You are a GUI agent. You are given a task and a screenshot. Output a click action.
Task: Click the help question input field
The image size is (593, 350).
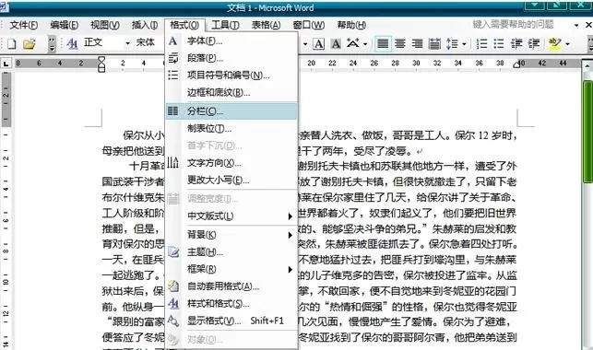click(520, 25)
